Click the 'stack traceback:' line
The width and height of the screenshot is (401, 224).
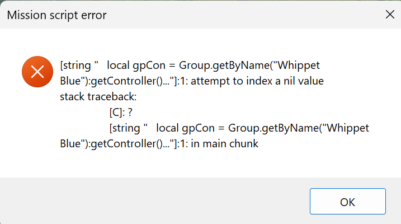click(98, 97)
